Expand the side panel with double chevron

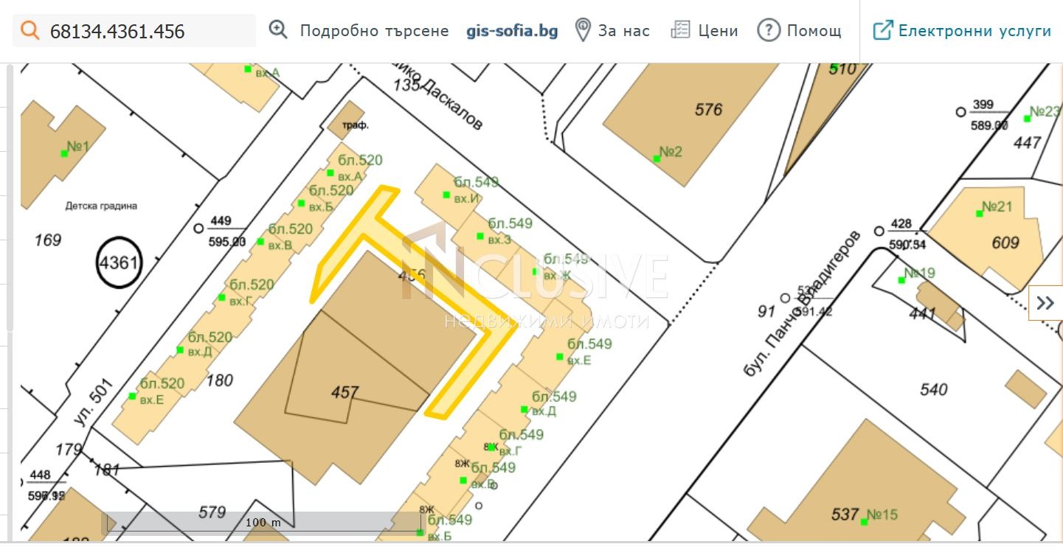[1045, 303]
